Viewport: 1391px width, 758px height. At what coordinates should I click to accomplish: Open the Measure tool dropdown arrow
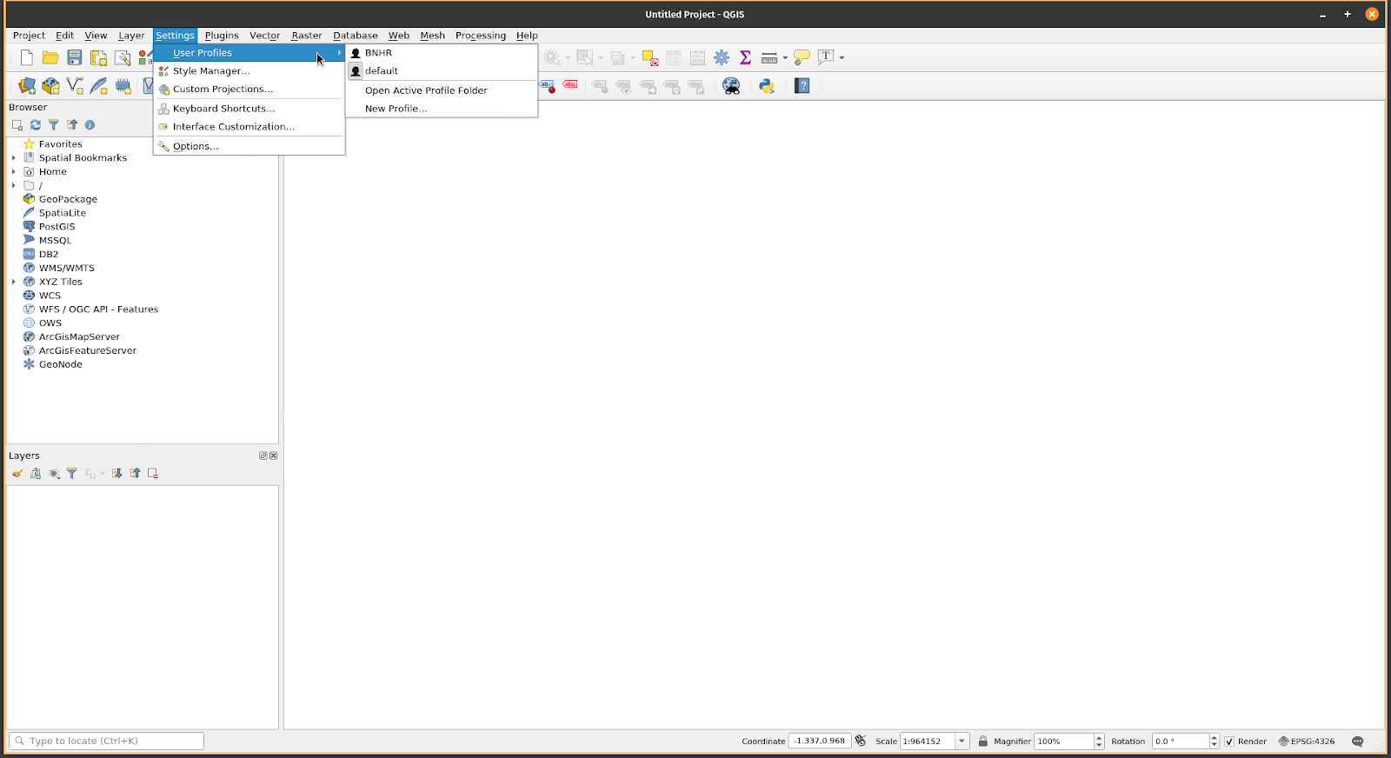click(785, 58)
